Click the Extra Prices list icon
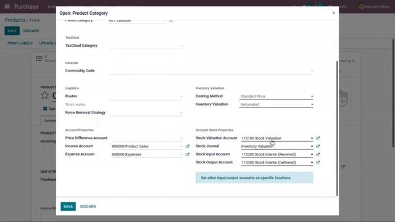 pyautogui.click(x=39, y=59)
